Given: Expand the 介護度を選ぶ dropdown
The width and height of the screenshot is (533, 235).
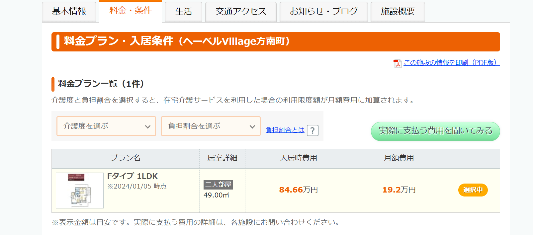Looking at the screenshot, I should point(106,126).
